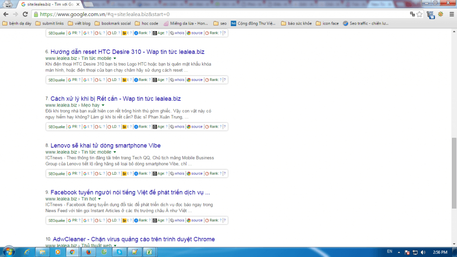Switch to Excel in taskbar

point(149,252)
